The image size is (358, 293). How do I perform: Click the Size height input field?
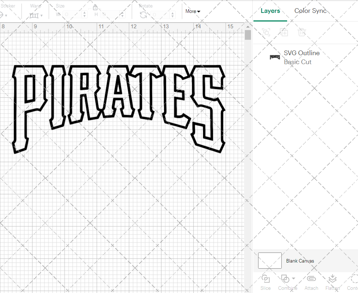(x=110, y=15)
